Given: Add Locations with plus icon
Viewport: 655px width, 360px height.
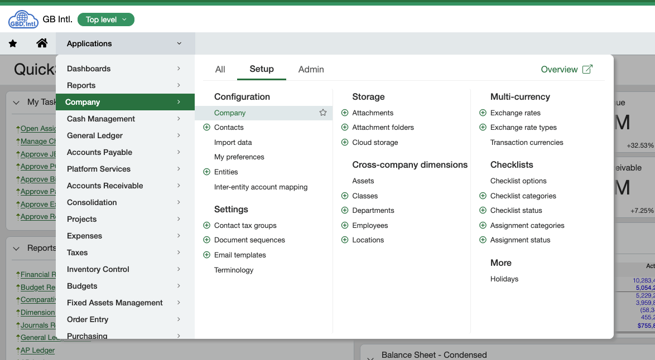Looking at the screenshot, I should (x=345, y=240).
